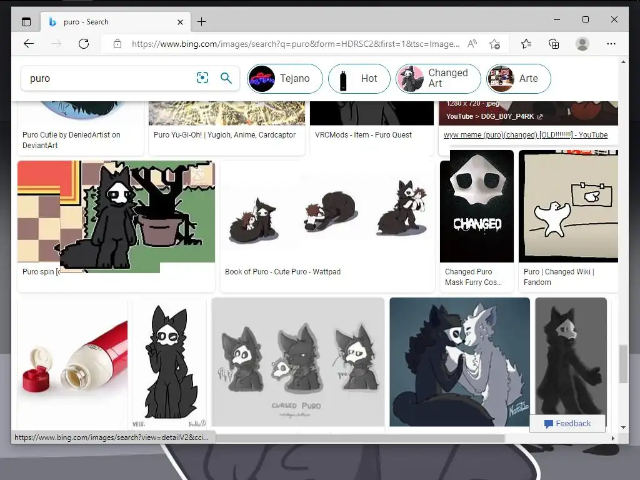Screen dimensions: 640x480
Task: Open the Puro spin pixel-art thumbnail
Action: 116,216
